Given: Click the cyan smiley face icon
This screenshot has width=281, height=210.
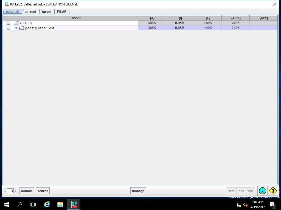Looking at the screenshot, I should (x=263, y=191).
